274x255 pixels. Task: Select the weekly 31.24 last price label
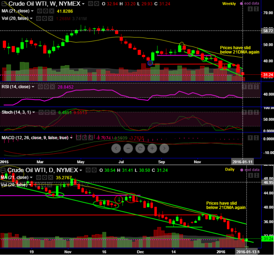(x=267, y=75)
